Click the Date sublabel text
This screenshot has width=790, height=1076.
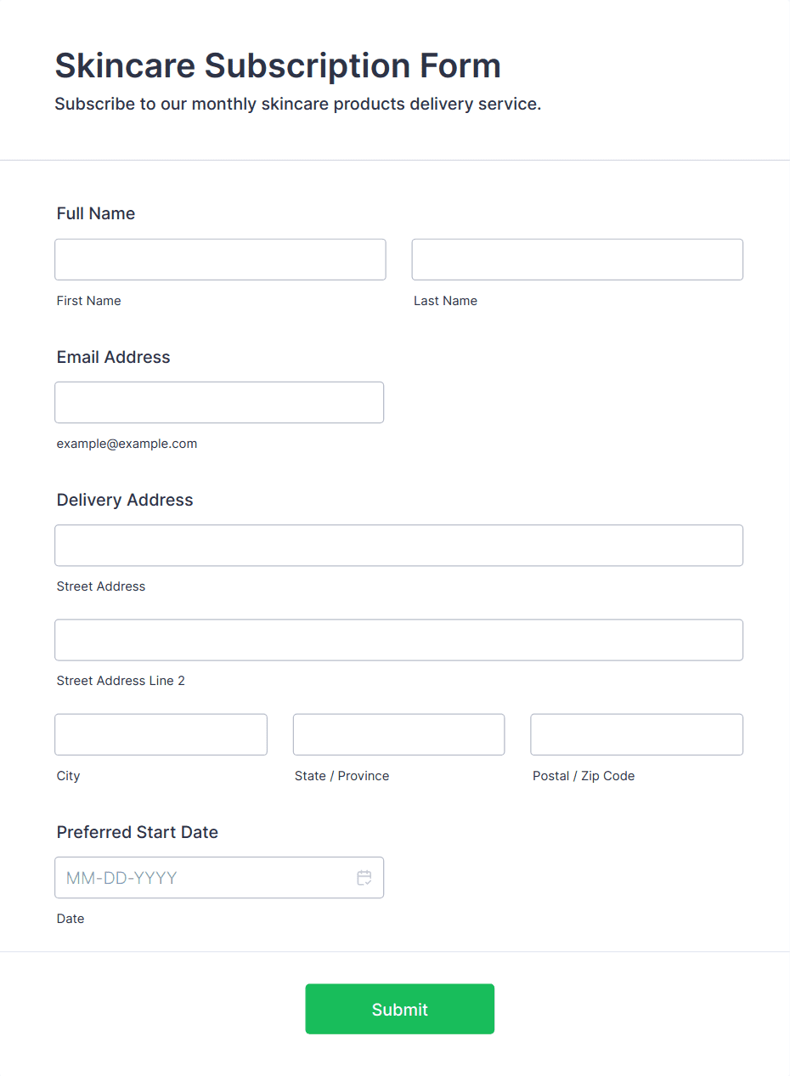71,919
